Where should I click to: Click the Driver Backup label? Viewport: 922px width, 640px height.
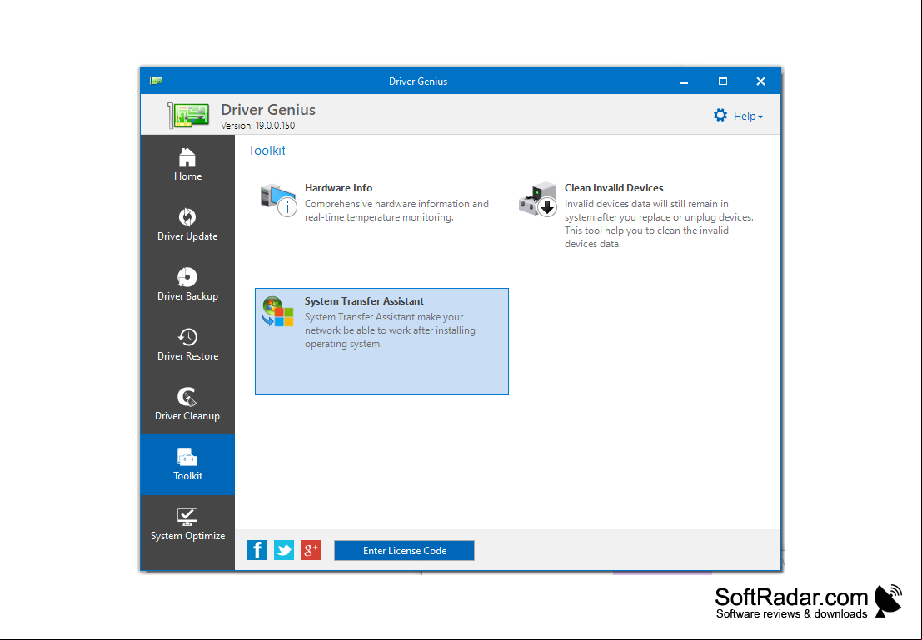(x=187, y=296)
